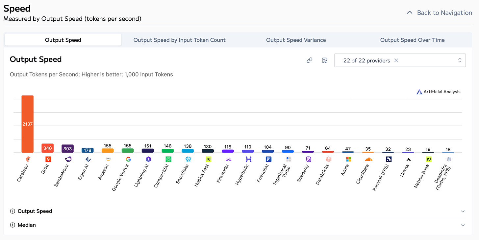The height and width of the screenshot is (240, 479).
Task: Click the DeepInfra (Turbo, FP8) logo icon
Action: point(449,159)
